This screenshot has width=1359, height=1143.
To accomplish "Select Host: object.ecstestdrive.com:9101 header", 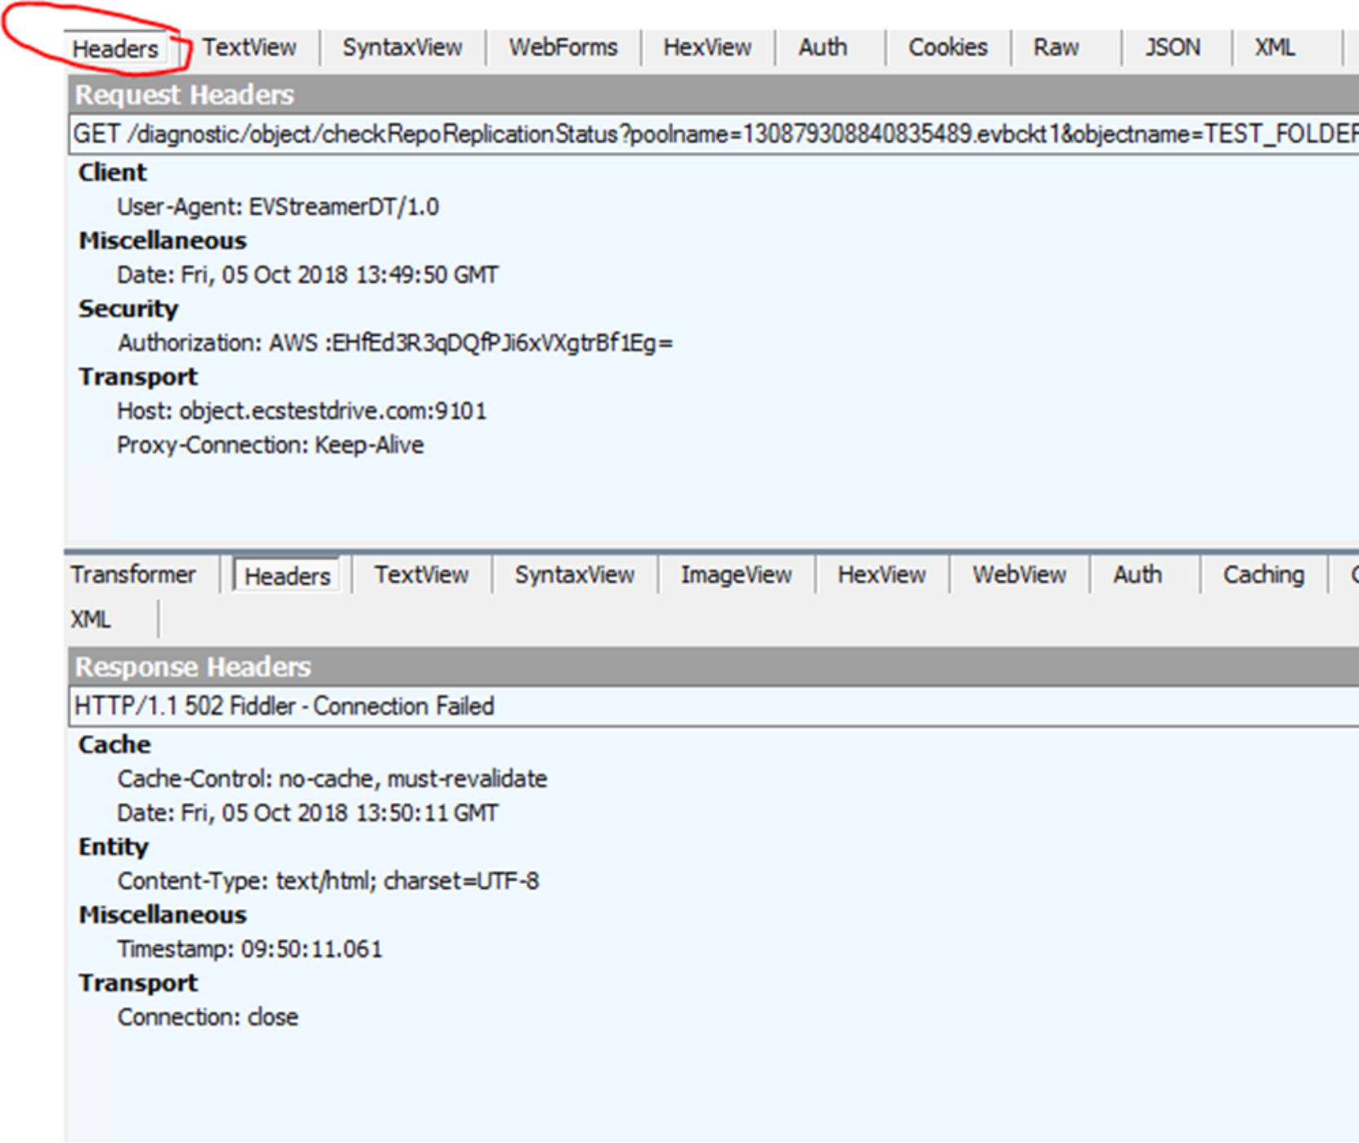I will (302, 410).
